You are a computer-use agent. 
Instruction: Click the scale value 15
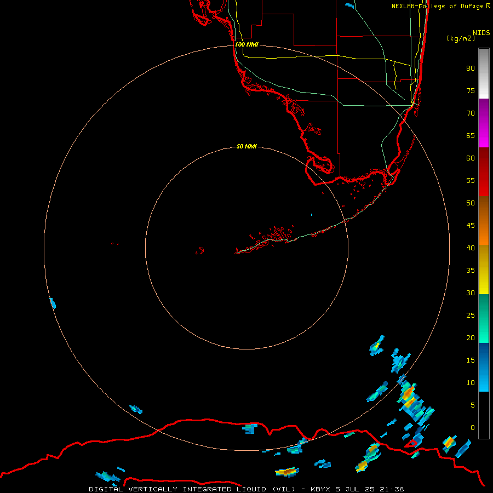(471, 360)
